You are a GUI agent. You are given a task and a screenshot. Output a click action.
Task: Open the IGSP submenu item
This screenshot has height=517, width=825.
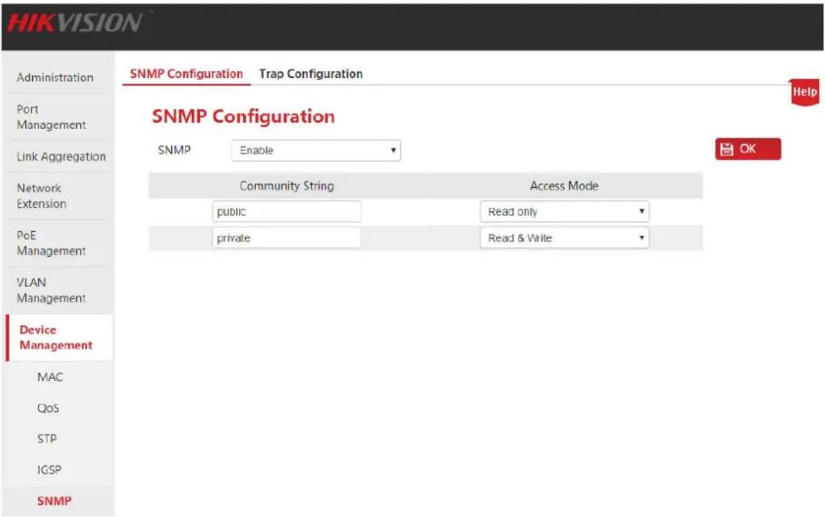pyautogui.click(x=49, y=470)
